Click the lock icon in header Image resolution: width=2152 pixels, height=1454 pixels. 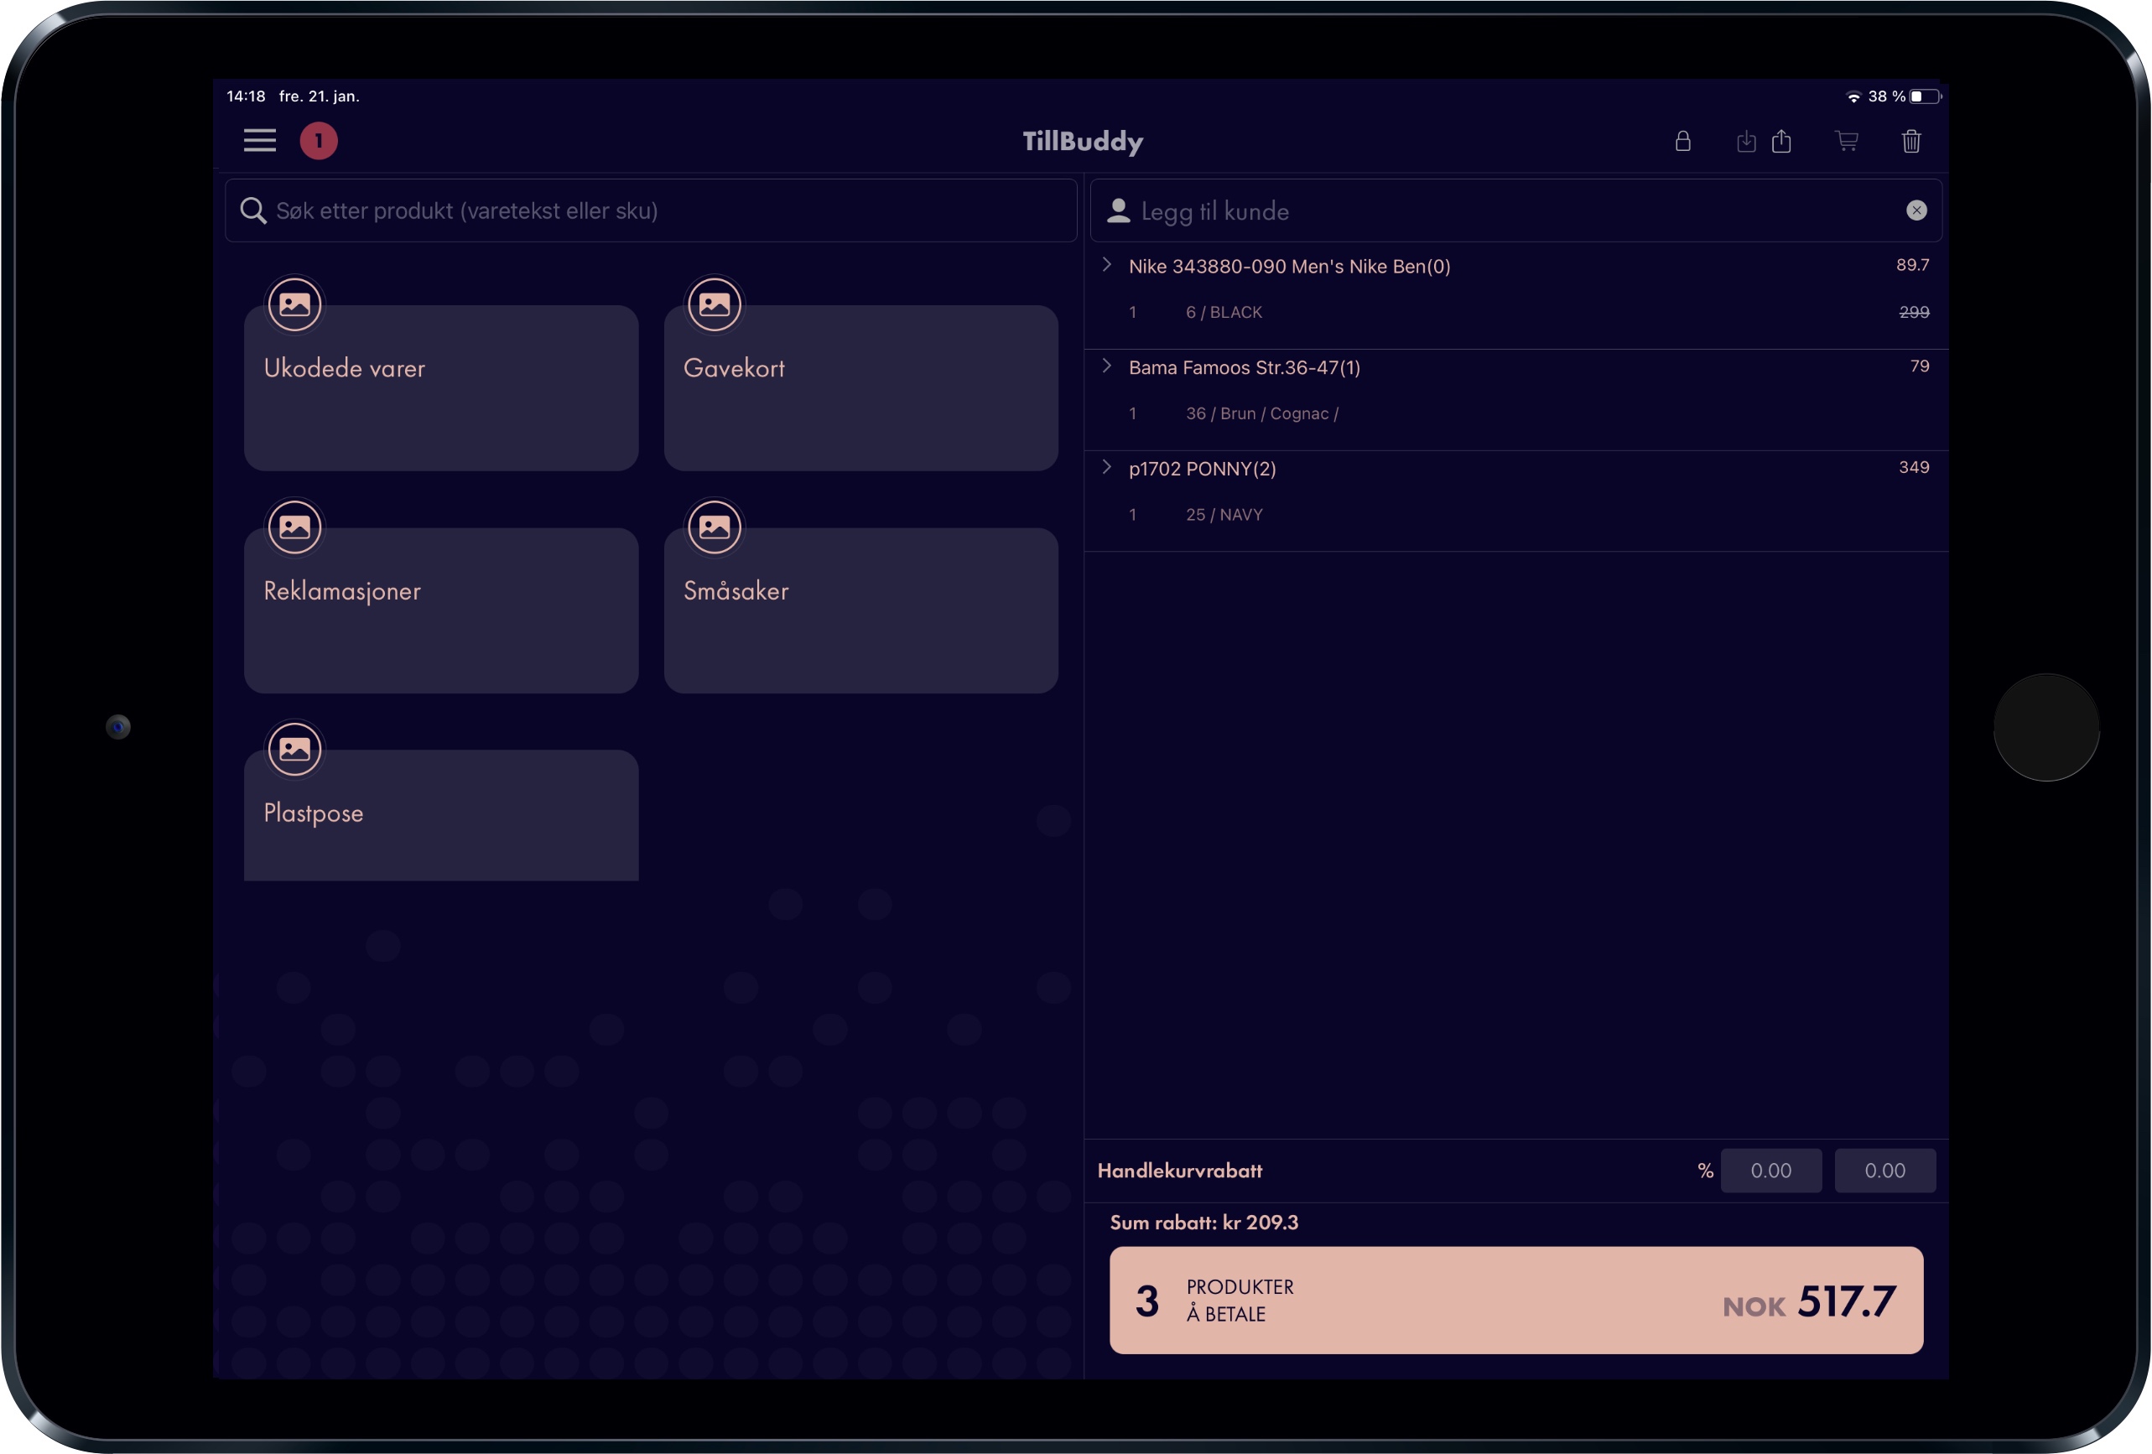click(1682, 141)
